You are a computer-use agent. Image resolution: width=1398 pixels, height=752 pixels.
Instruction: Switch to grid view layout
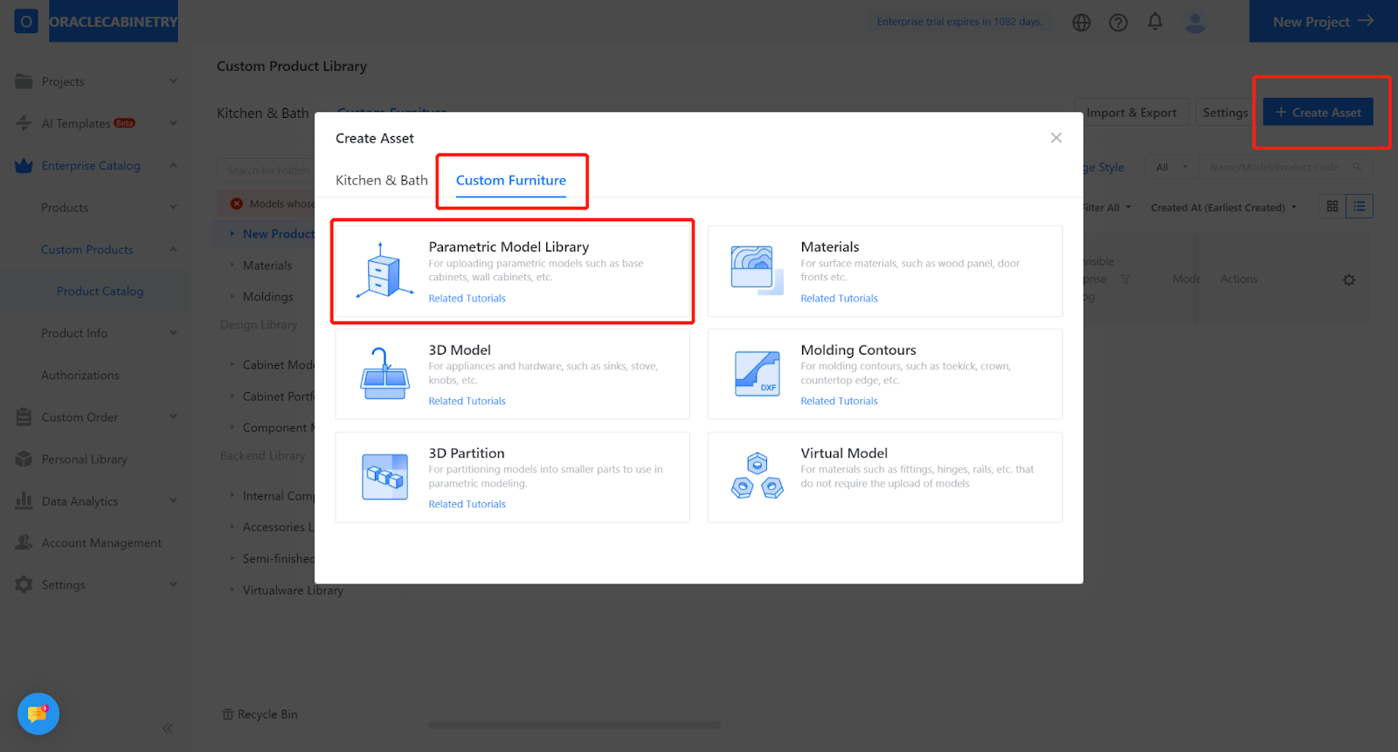(x=1332, y=206)
